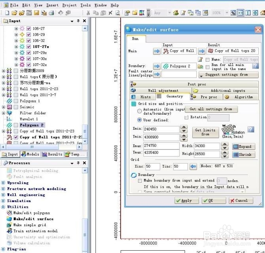Click the blue arrow for Boundary input
The width and height of the screenshot is (265, 253).
click(157, 66)
